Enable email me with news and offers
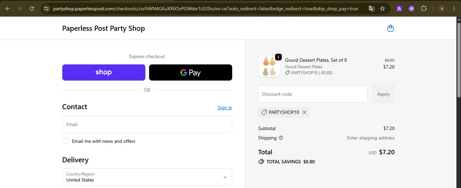 (66, 141)
